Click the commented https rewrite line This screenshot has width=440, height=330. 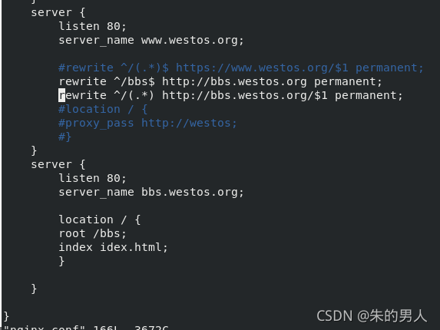coord(241,68)
